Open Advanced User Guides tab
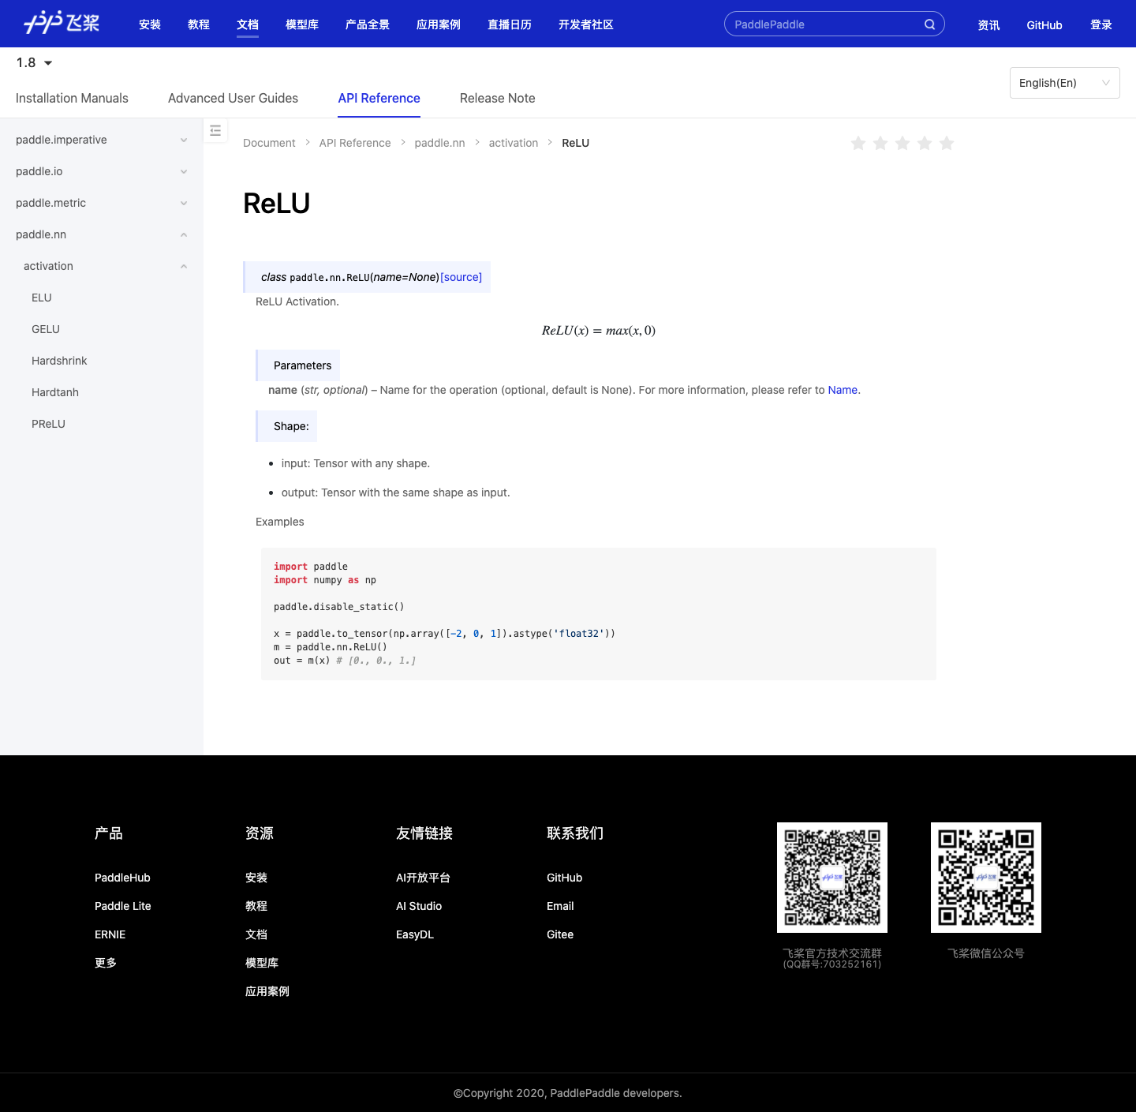The width and height of the screenshot is (1136, 1112). pyautogui.click(x=233, y=98)
